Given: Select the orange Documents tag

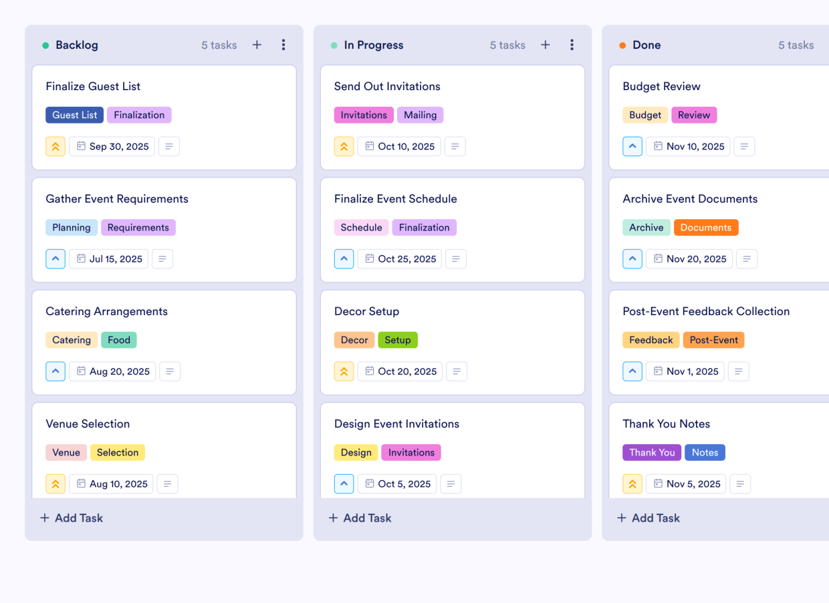Looking at the screenshot, I should tap(706, 228).
